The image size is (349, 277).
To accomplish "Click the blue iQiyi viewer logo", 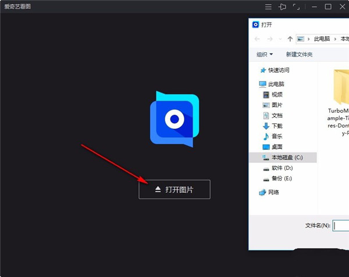I will pyautogui.click(x=174, y=119).
